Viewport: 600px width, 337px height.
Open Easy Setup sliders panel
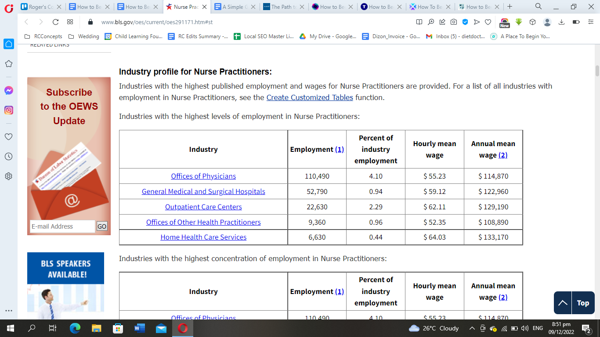coord(590,22)
